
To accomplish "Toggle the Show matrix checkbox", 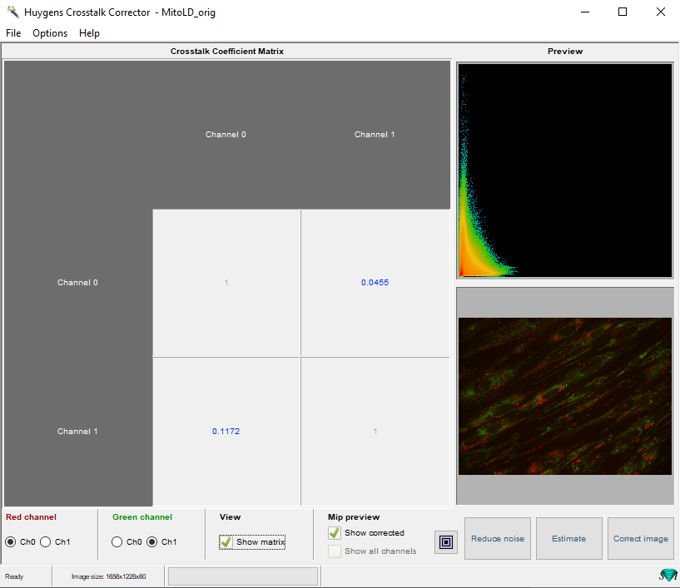I will (x=226, y=542).
